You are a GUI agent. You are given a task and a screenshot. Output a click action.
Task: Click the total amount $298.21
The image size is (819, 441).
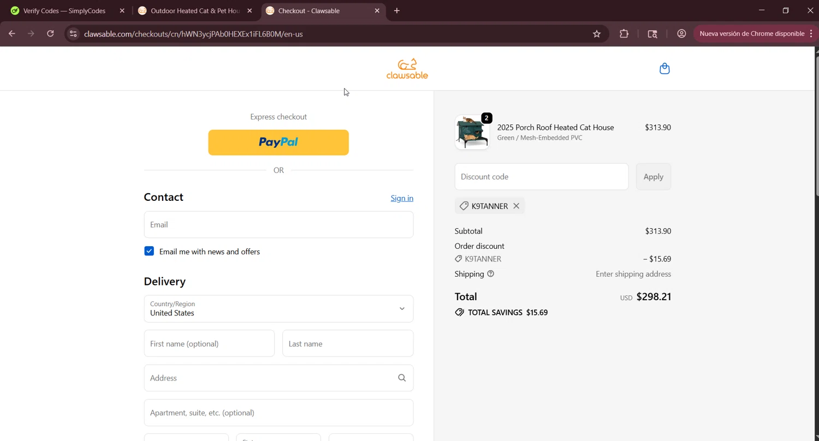click(x=654, y=297)
